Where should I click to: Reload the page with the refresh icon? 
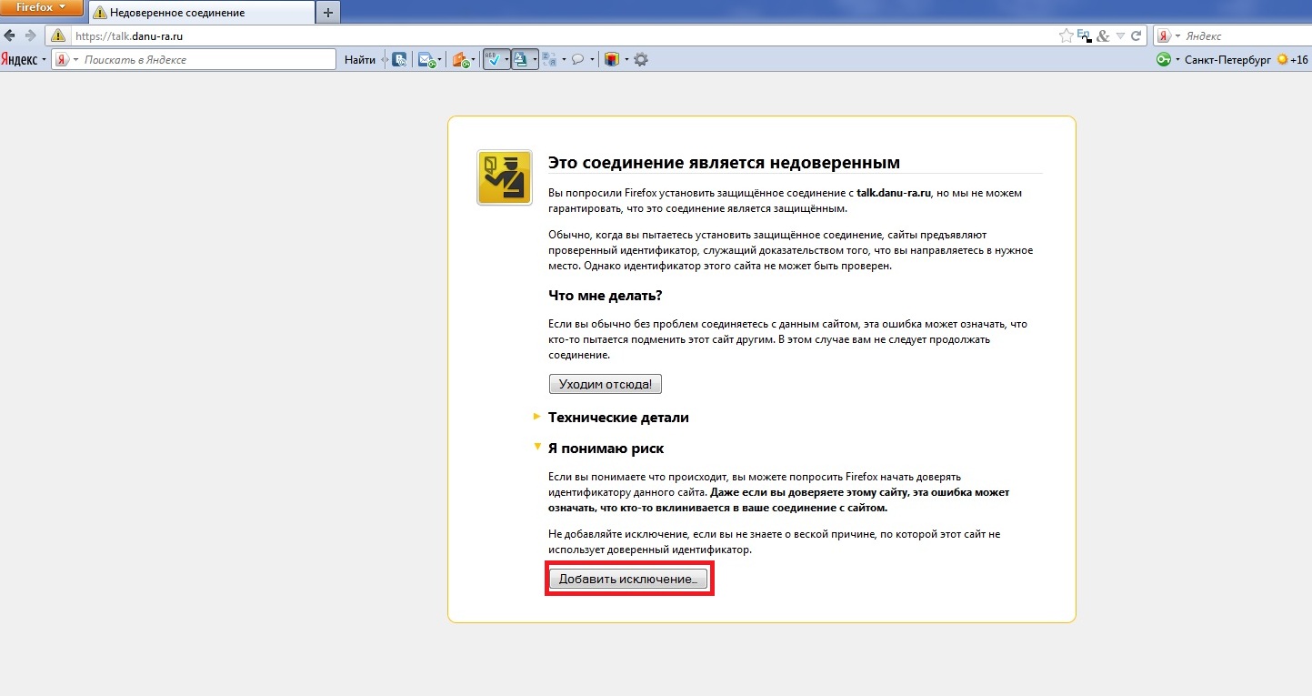point(1136,36)
